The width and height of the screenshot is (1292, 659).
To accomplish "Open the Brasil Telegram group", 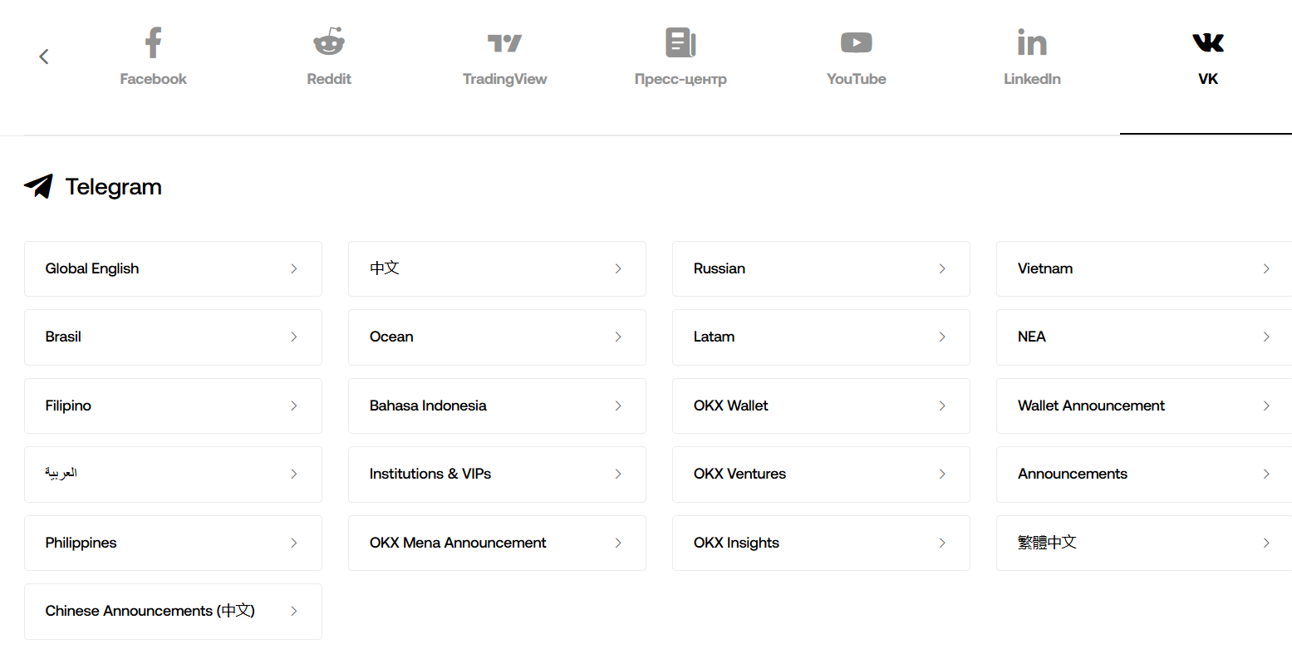I will point(173,337).
